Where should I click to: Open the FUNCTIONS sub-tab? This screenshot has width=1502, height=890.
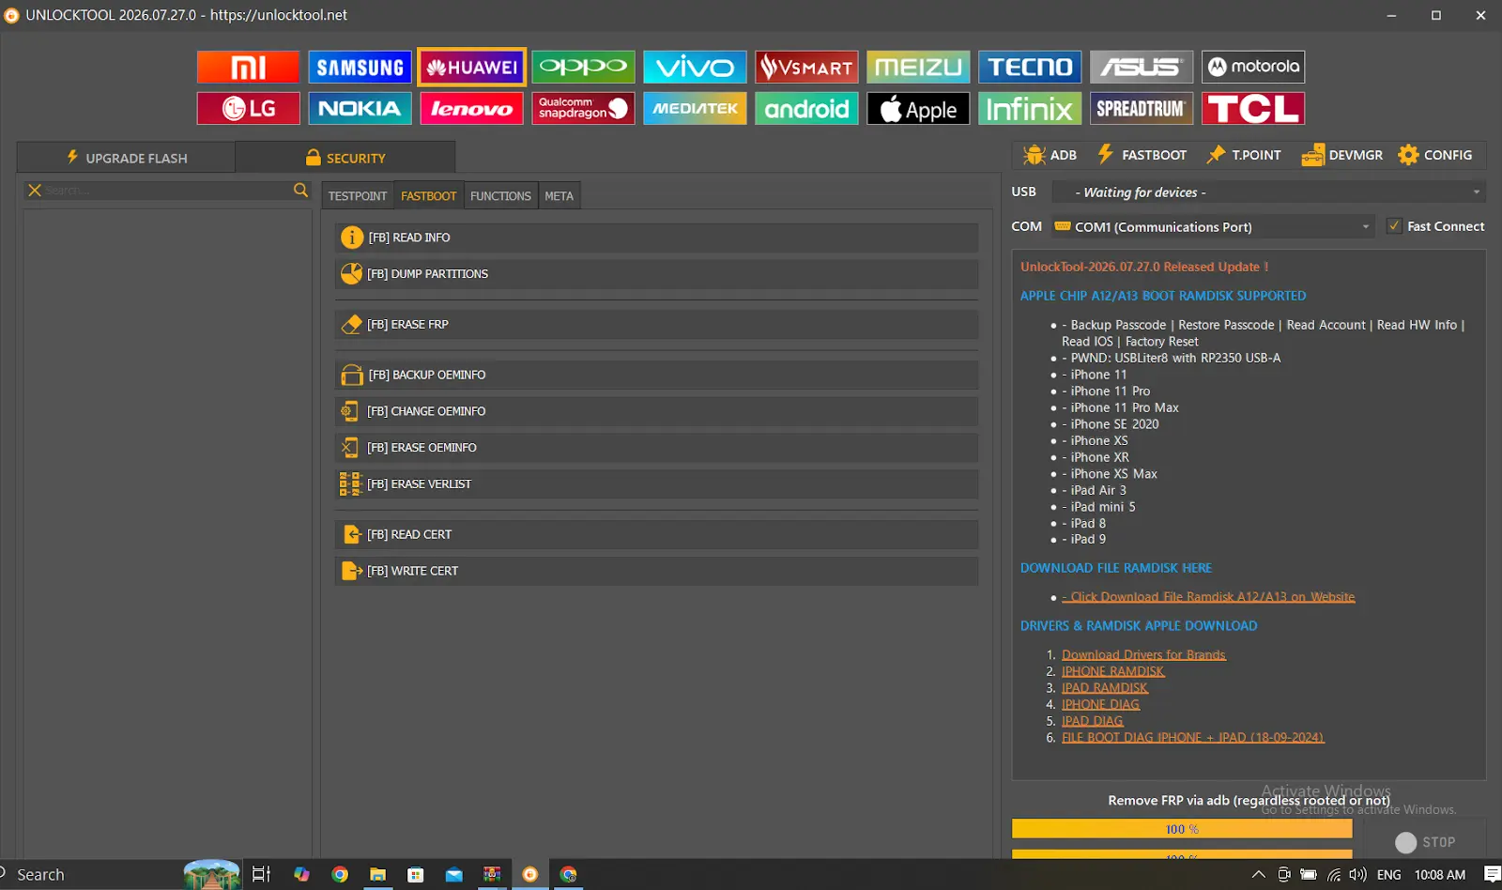click(x=500, y=195)
